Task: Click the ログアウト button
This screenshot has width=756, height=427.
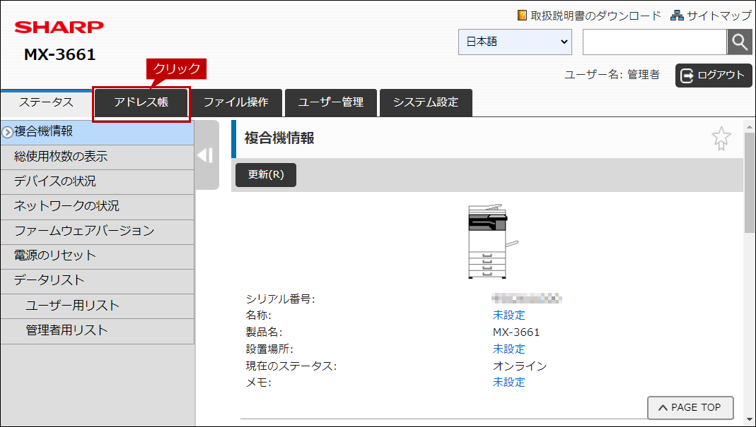Action: point(714,76)
